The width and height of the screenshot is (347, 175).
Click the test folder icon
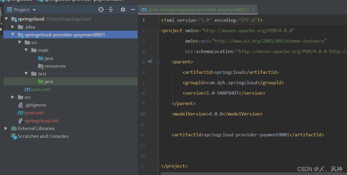tap(34, 74)
